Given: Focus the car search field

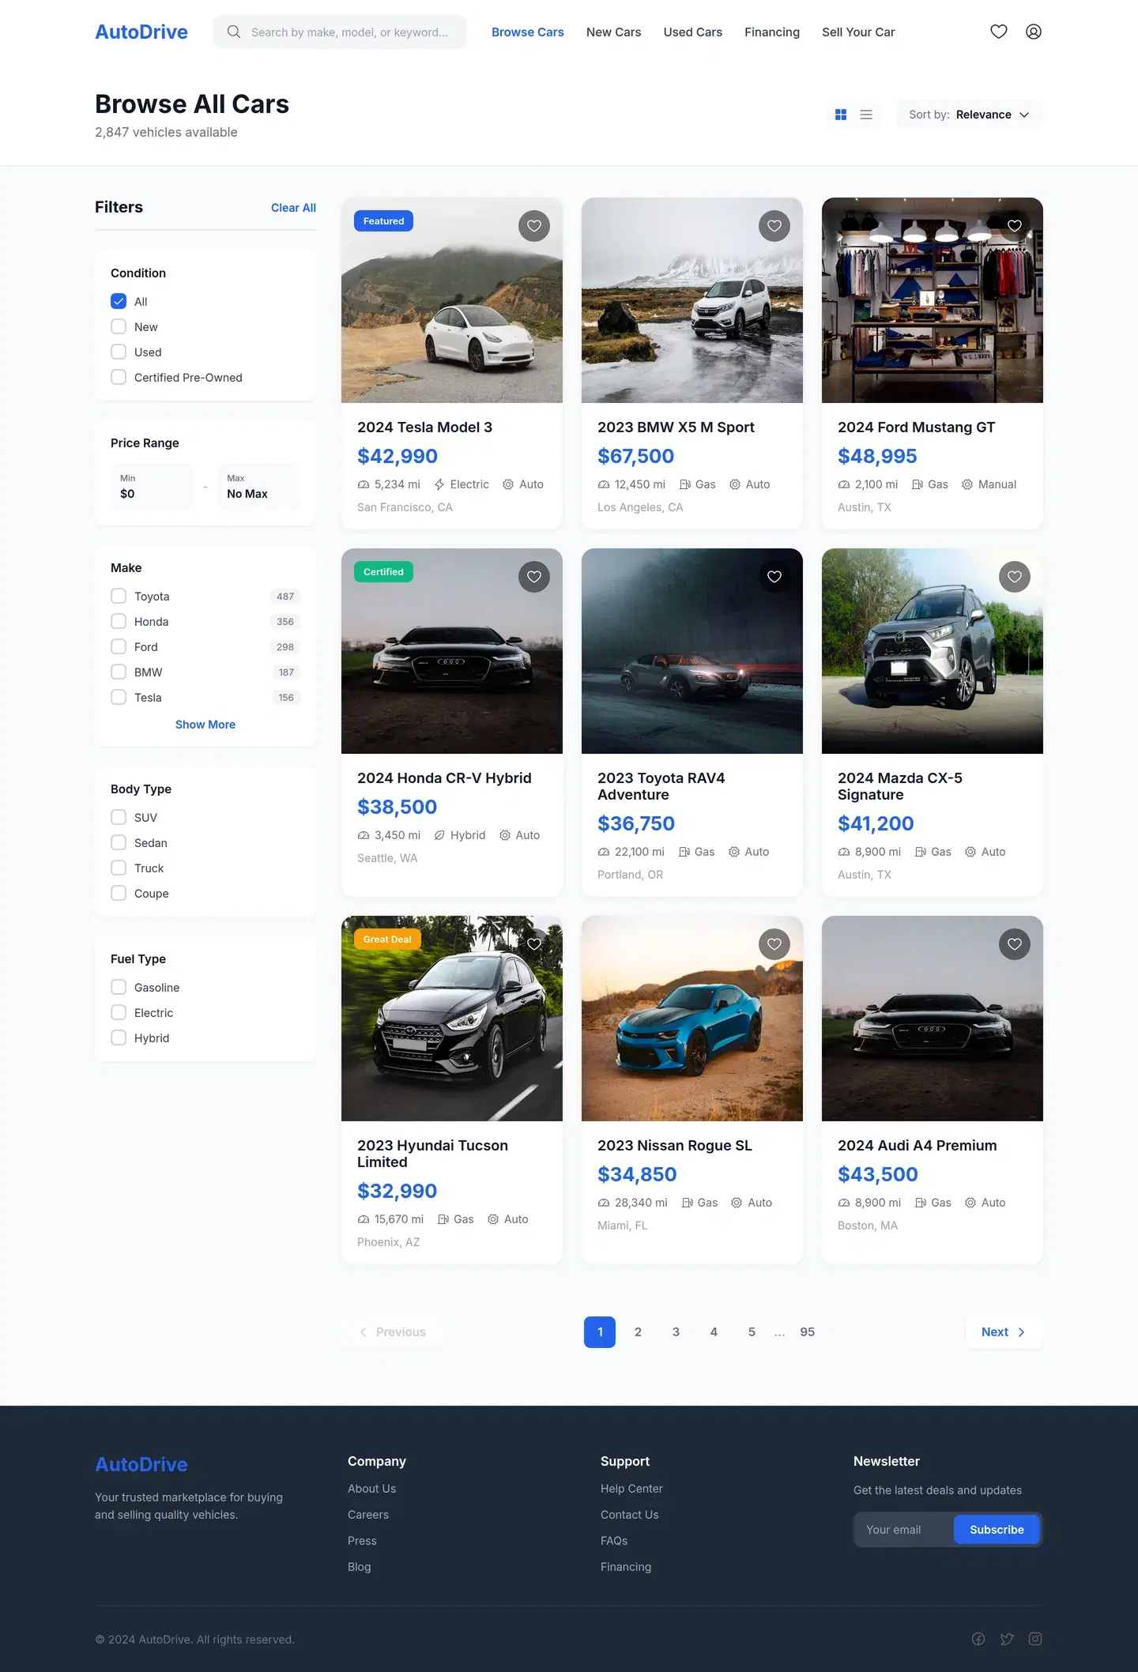Looking at the screenshot, I should 340,32.
